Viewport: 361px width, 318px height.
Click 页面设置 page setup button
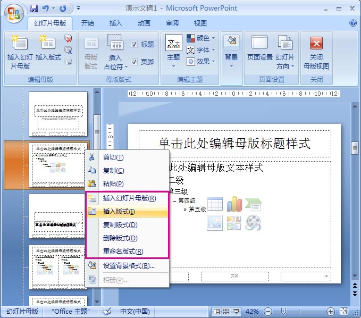pos(260,48)
